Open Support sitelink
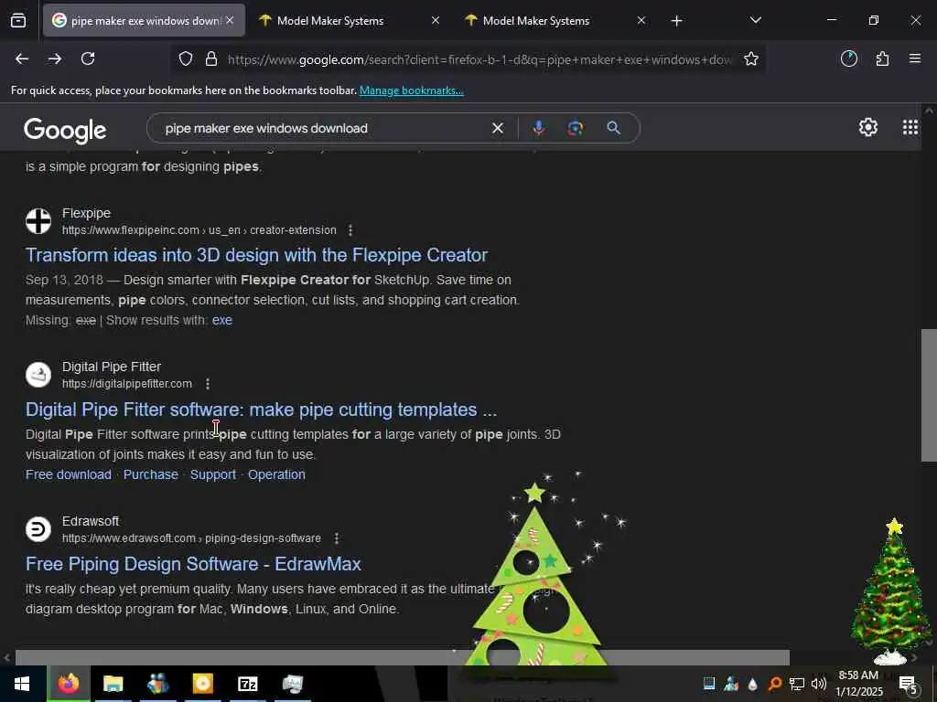 tap(212, 474)
